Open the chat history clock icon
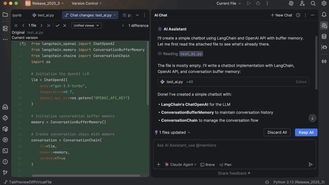 click(x=298, y=15)
